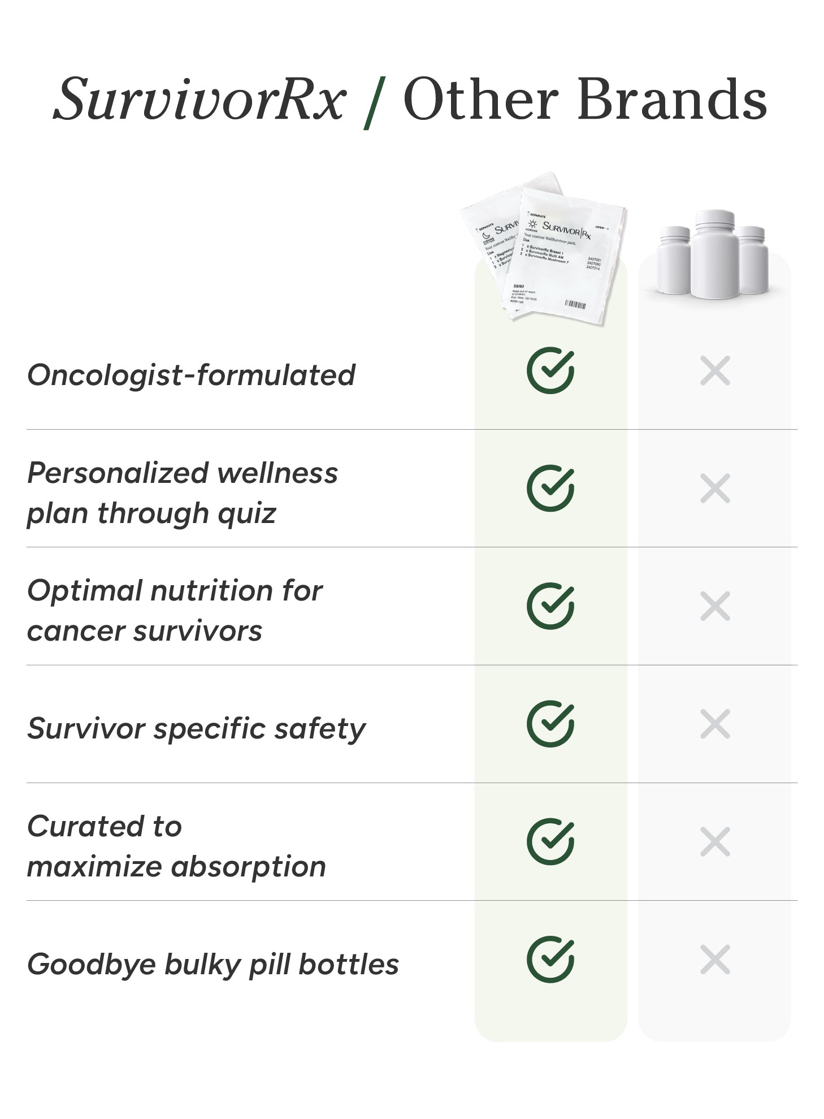
Task: Click the gray X for Survivor specific safety
Action: [715, 724]
